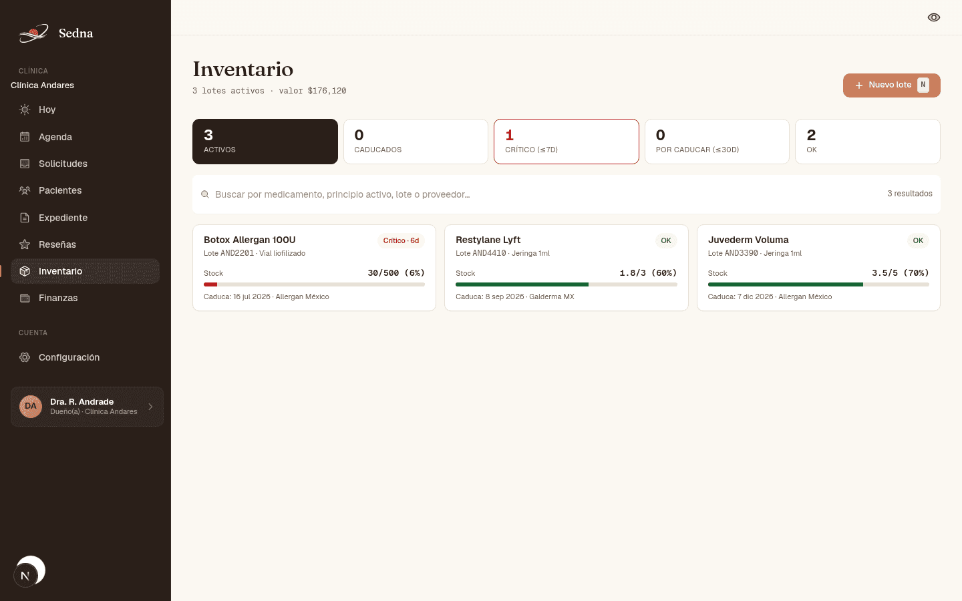Image resolution: width=962 pixels, height=601 pixels.
Task: Click the Expediente document icon
Action: (x=25, y=218)
